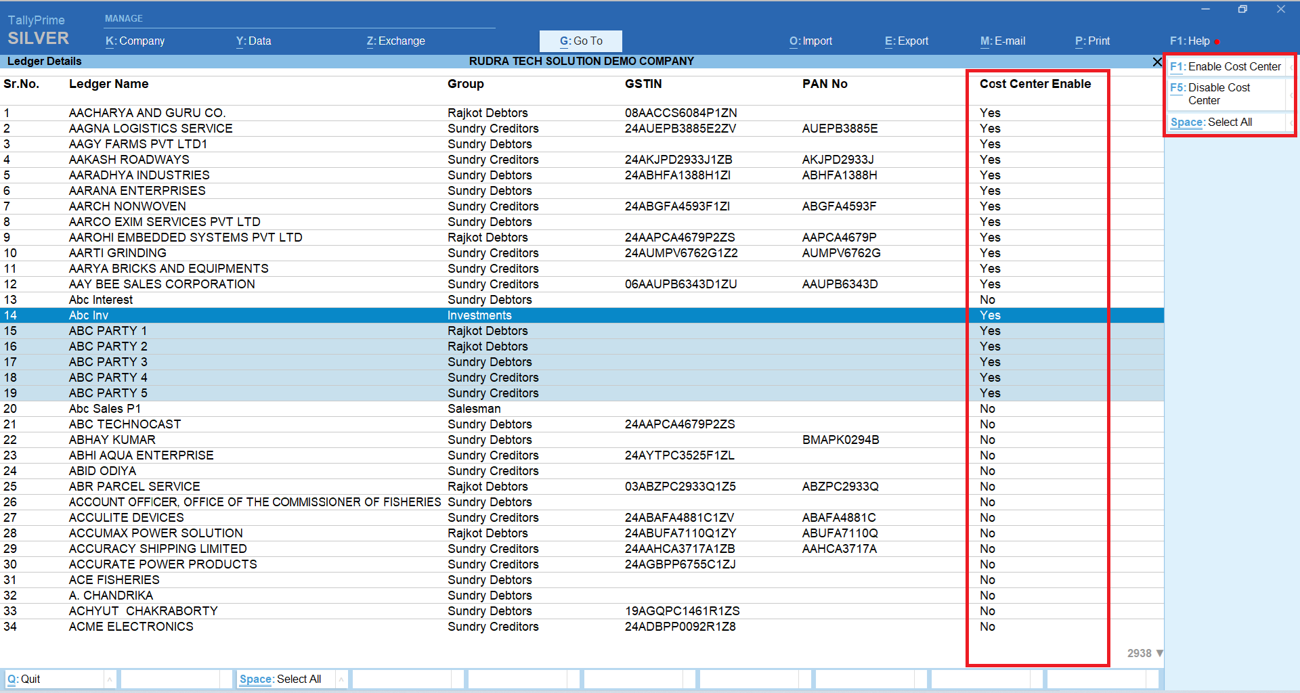Viewport: 1300px width, 693px height.
Task: Open the Y: Data menu
Action: coord(253,41)
